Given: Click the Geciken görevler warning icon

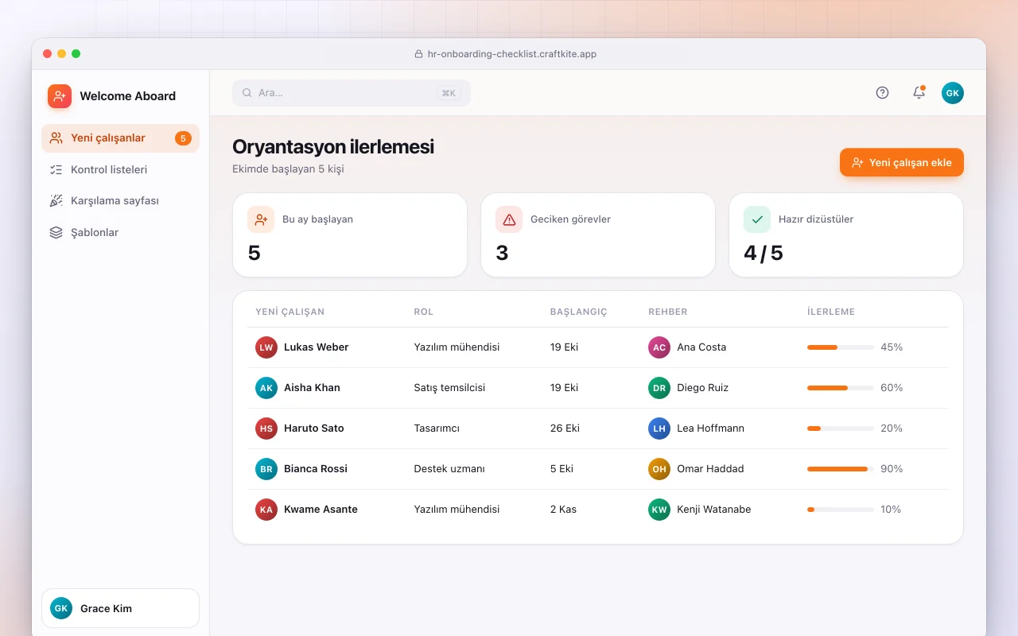Looking at the screenshot, I should 509,219.
